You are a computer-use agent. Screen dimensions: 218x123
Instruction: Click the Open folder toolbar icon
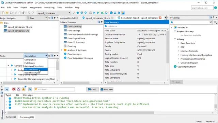click(x=7, y=13)
